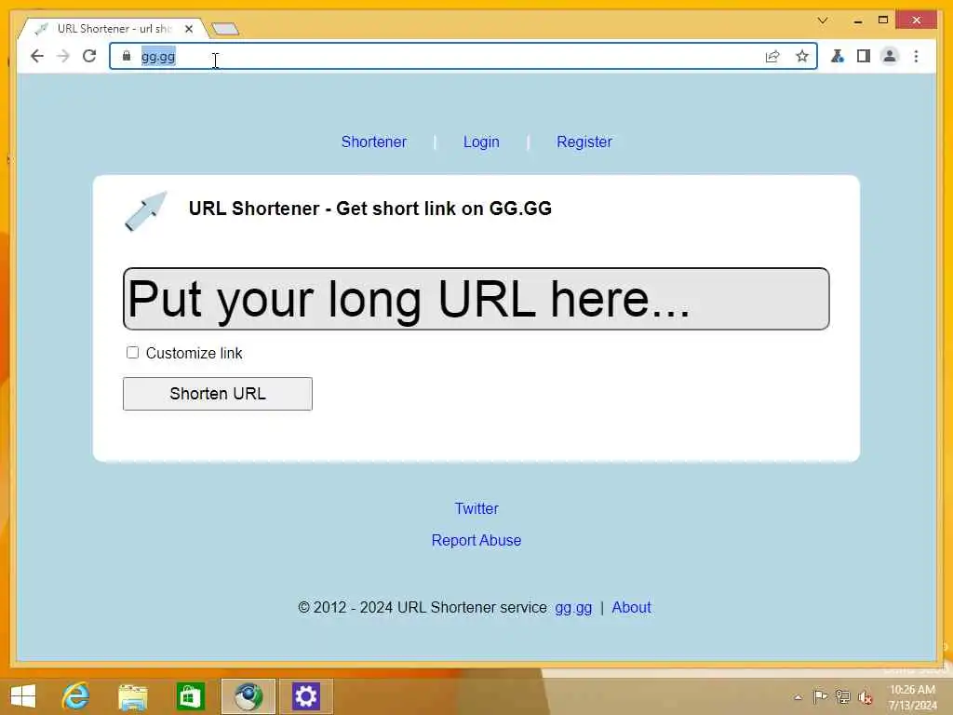Open the Chrome Labs flask icon
This screenshot has height=715, width=953.
pos(838,57)
